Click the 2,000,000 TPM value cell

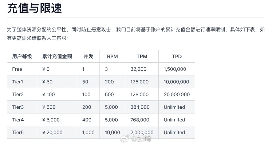coord(142,132)
